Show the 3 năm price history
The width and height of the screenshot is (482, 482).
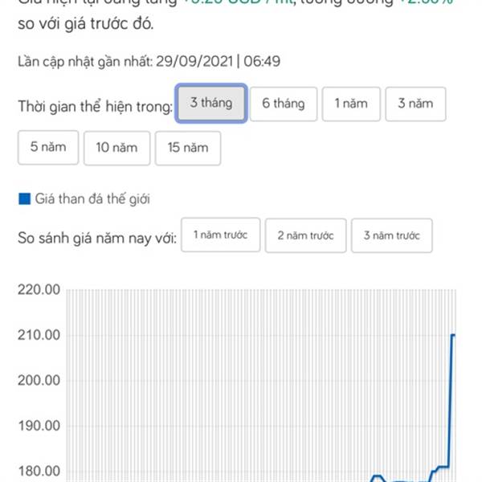pos(415,104)
